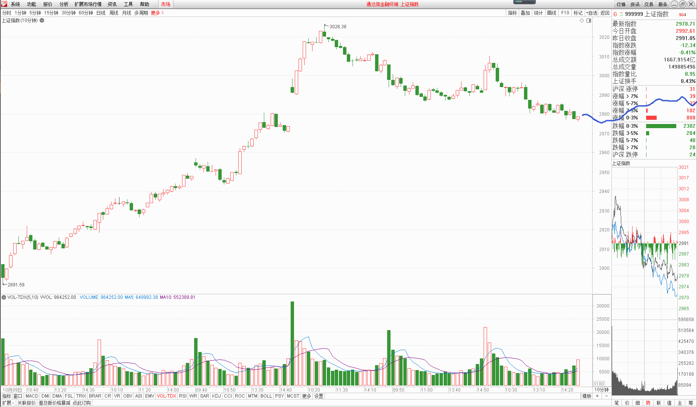Viewport: 697px width, 407px height.
Task: Click the 3026.38 high price marker
Action: pyautogui.click(x=337, y=27)
